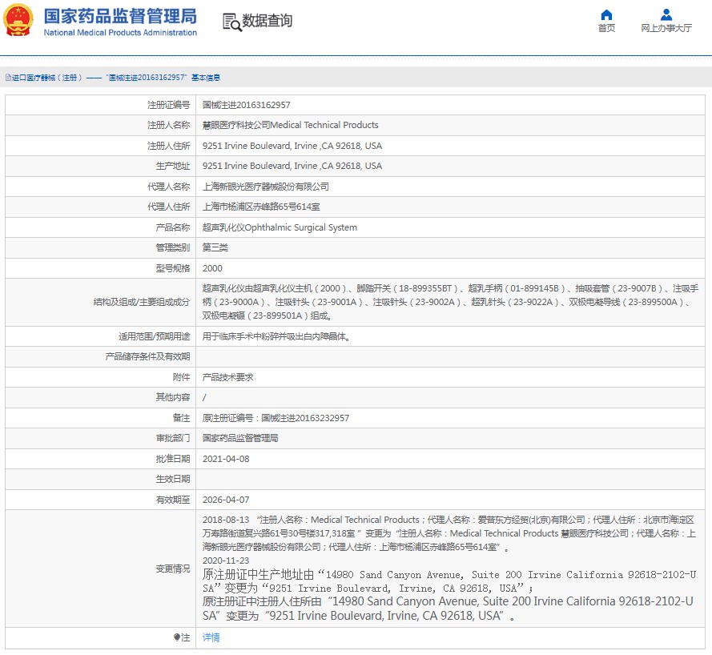Click the 产品技术要求 attachment value
Viewport: 712px width, 655px height.
tap(228, 377)
